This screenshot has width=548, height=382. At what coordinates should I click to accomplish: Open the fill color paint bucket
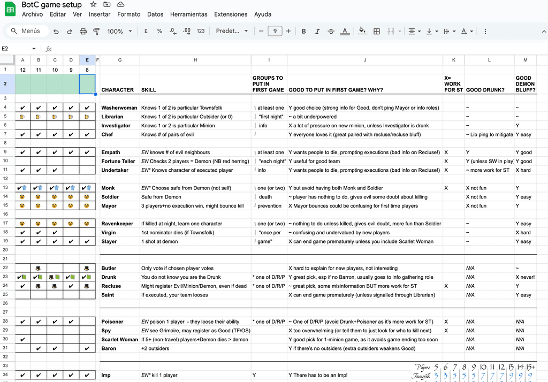pos(362,32)
